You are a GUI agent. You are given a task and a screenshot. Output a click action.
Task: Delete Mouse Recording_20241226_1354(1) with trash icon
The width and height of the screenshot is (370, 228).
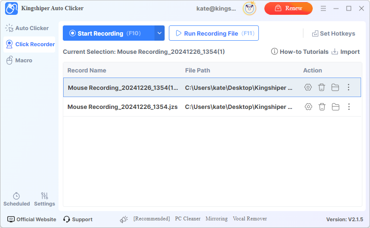pyautogui.click(x=321, y=87)
